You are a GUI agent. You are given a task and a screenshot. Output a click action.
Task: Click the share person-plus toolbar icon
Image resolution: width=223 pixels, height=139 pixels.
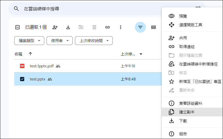tap(55, 27)
